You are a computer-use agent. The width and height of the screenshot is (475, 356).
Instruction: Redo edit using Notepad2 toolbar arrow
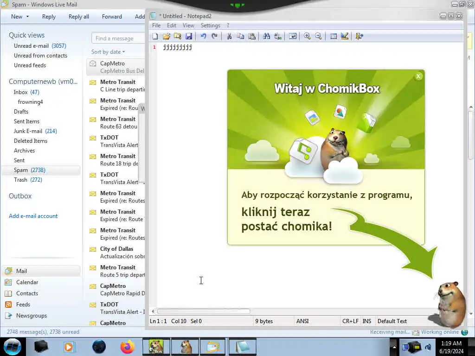(214, 36)
